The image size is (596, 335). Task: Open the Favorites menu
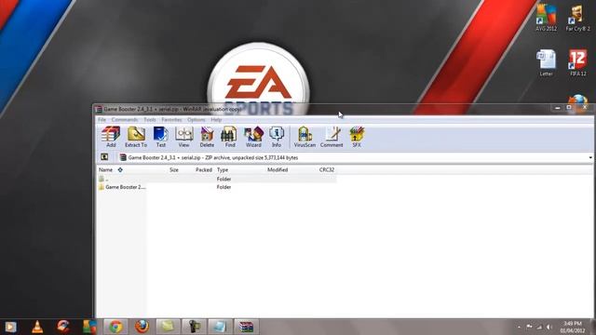point(171,120)
